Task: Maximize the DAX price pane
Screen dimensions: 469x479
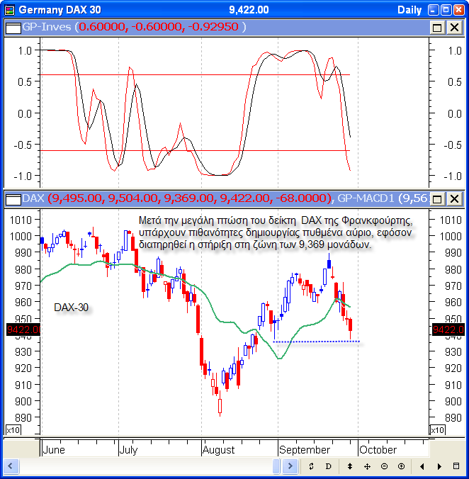Action: point(437,199)
